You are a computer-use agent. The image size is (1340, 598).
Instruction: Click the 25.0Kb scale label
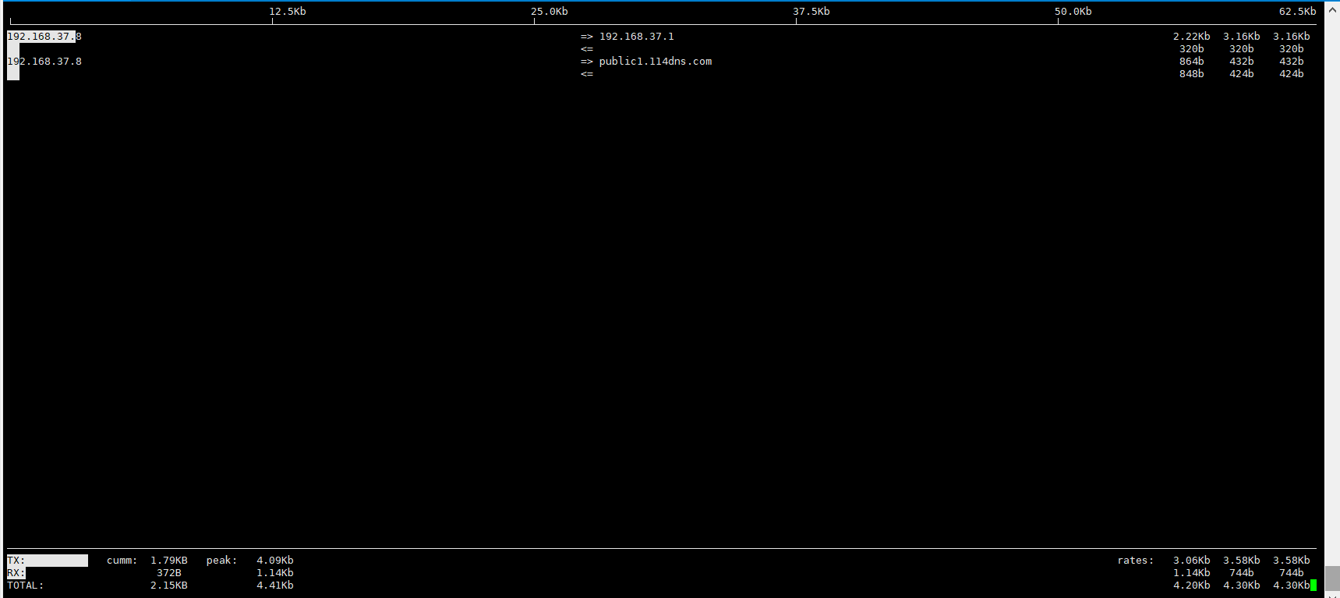550,12
